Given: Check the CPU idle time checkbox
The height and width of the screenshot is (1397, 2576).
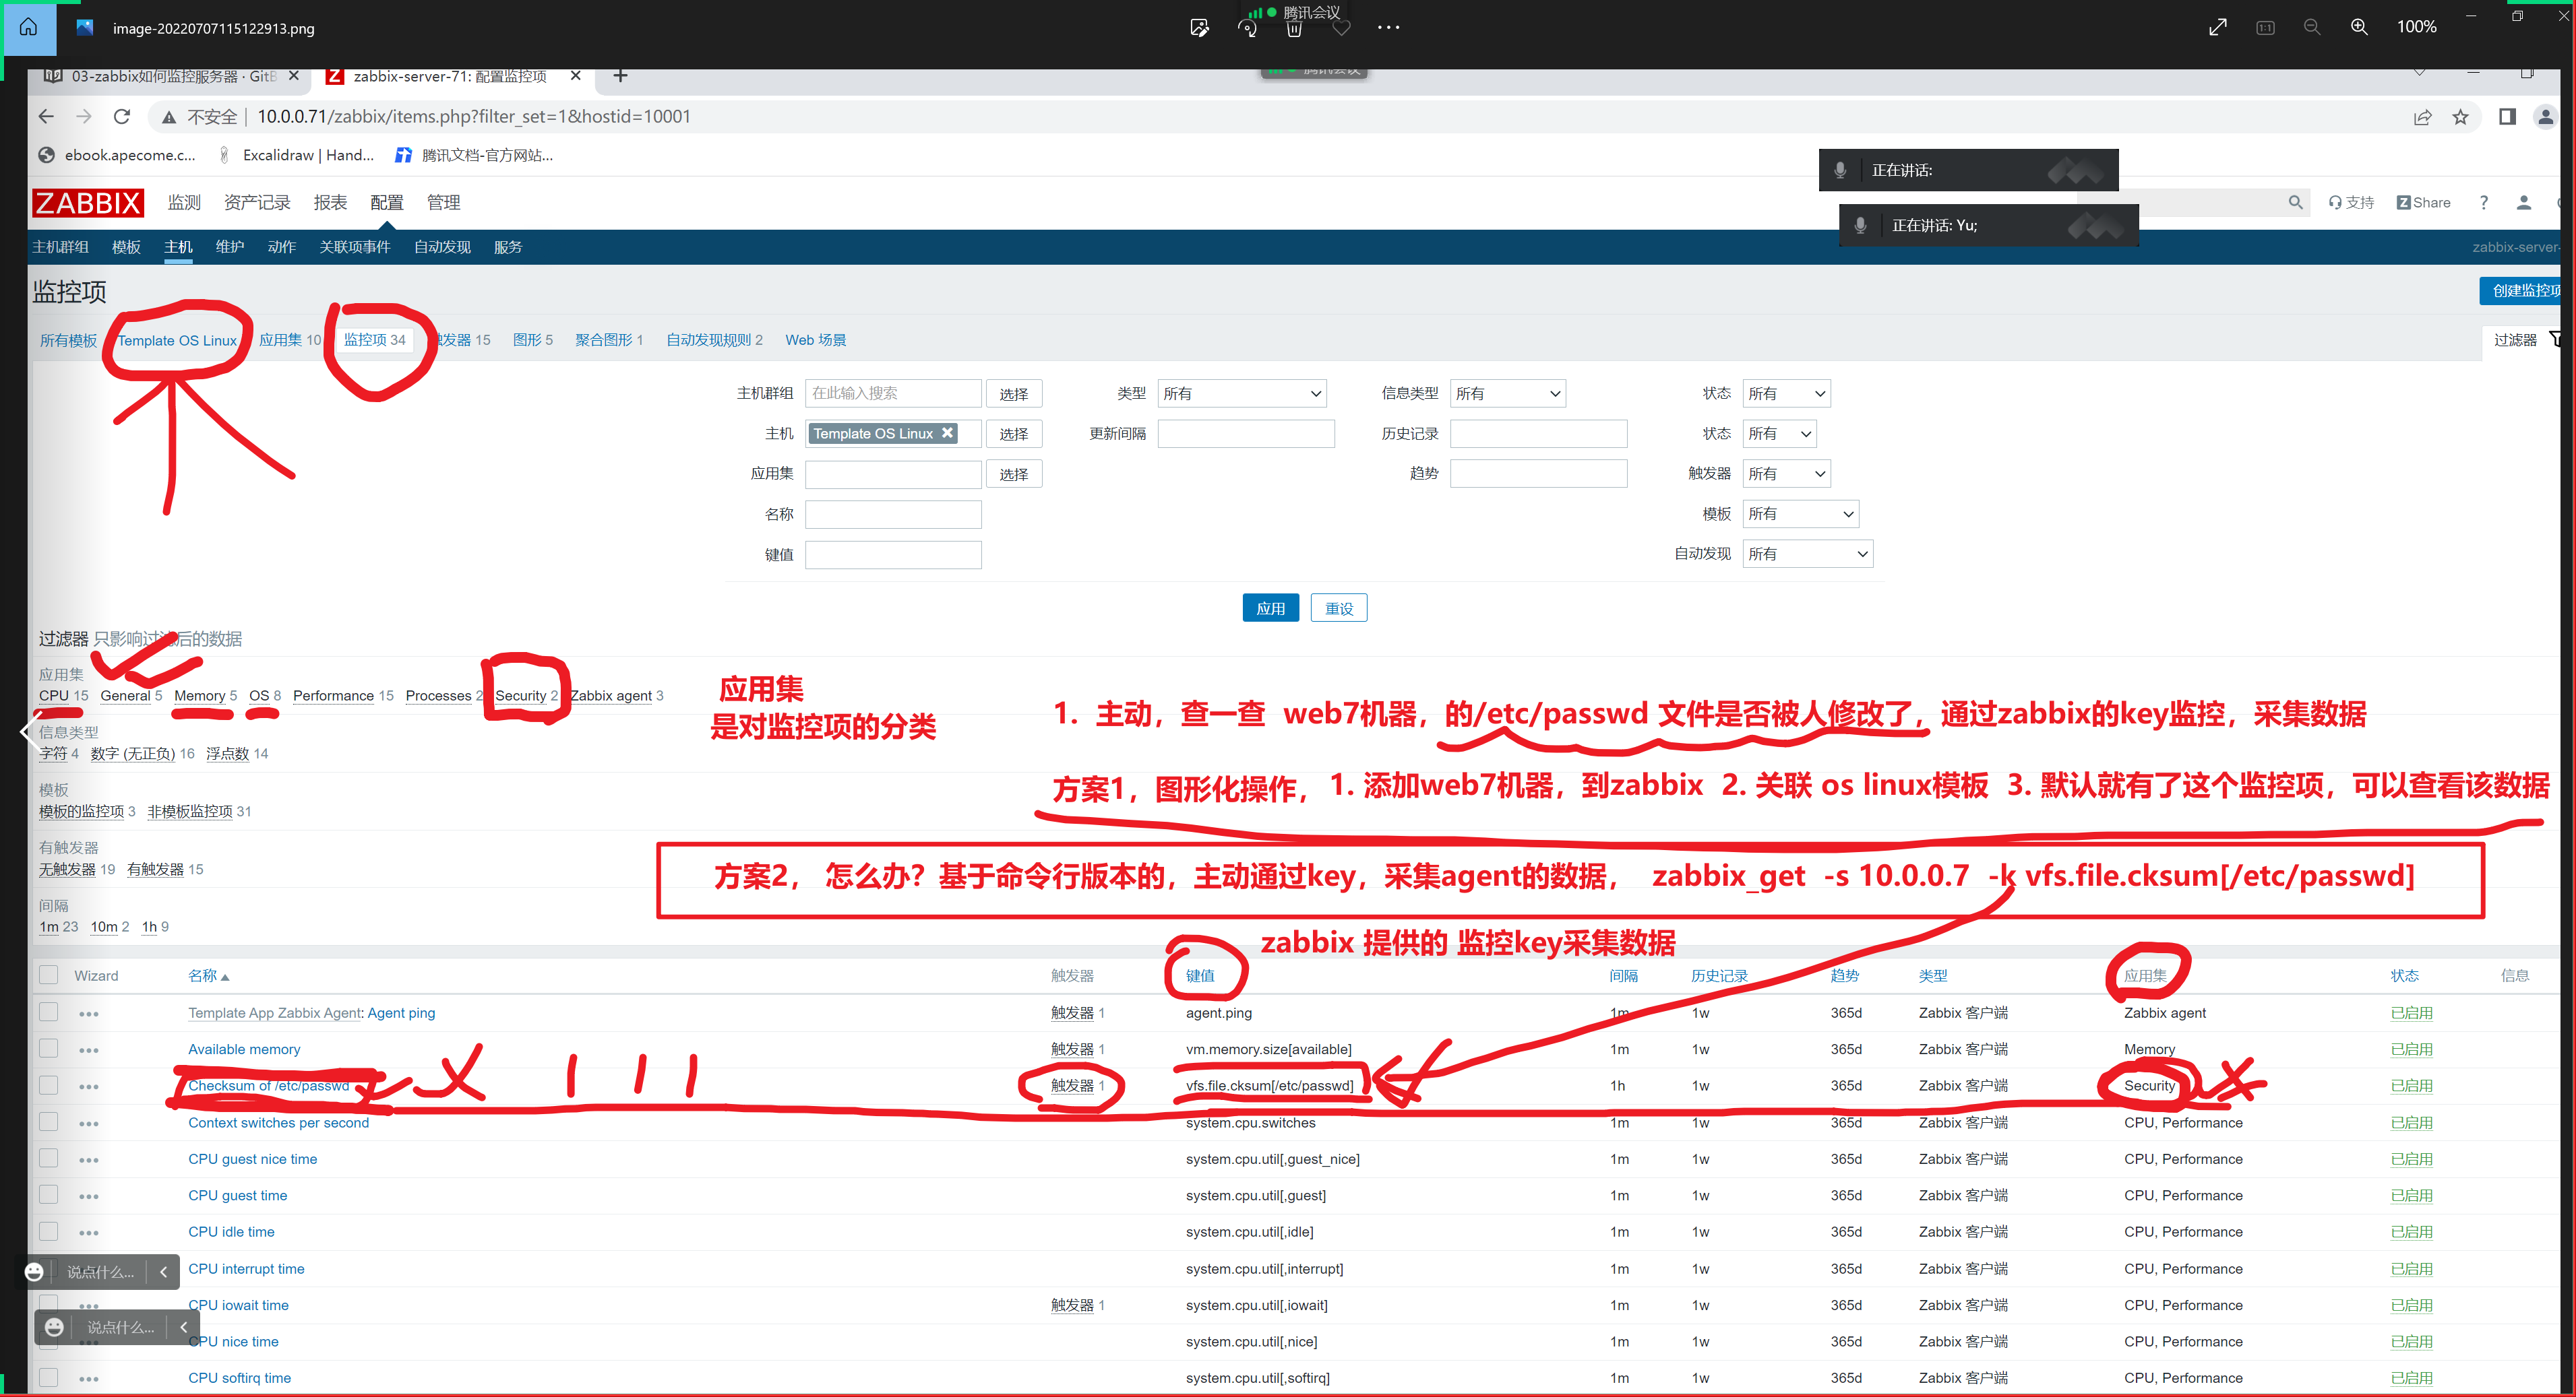Looking at the screenshot, I should pos(48,1231).
